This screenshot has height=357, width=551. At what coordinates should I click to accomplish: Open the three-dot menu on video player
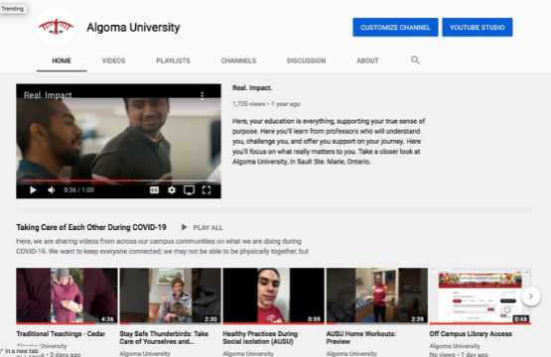[x=203, y=95]
